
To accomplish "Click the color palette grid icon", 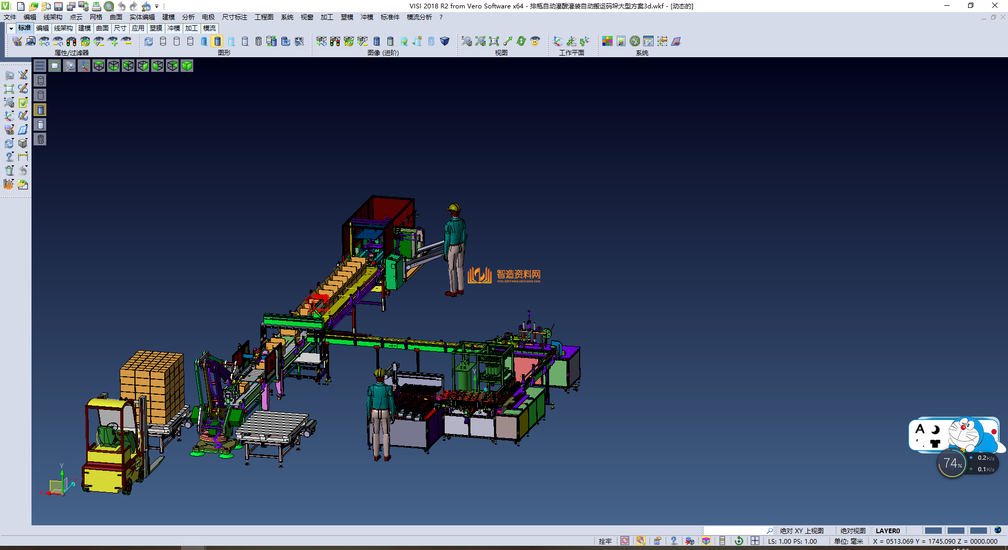I will (x=607, y=41).
